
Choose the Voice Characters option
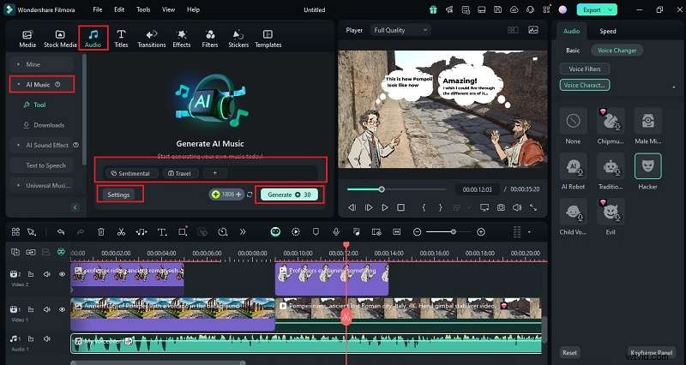tap(585, 85)
